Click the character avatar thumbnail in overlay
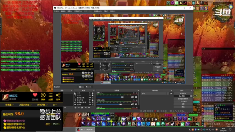 (x=5, y=97)
